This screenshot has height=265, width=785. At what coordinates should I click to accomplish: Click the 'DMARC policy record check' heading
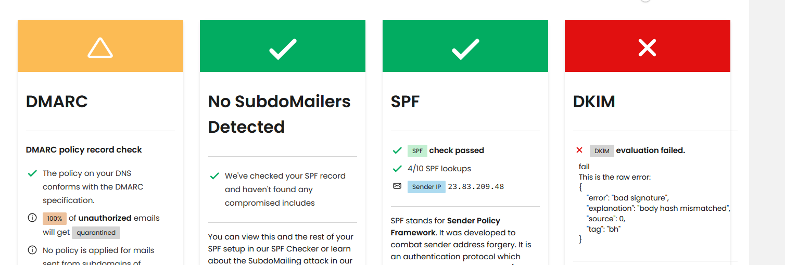pyautogui.click(x=84, y=149)
